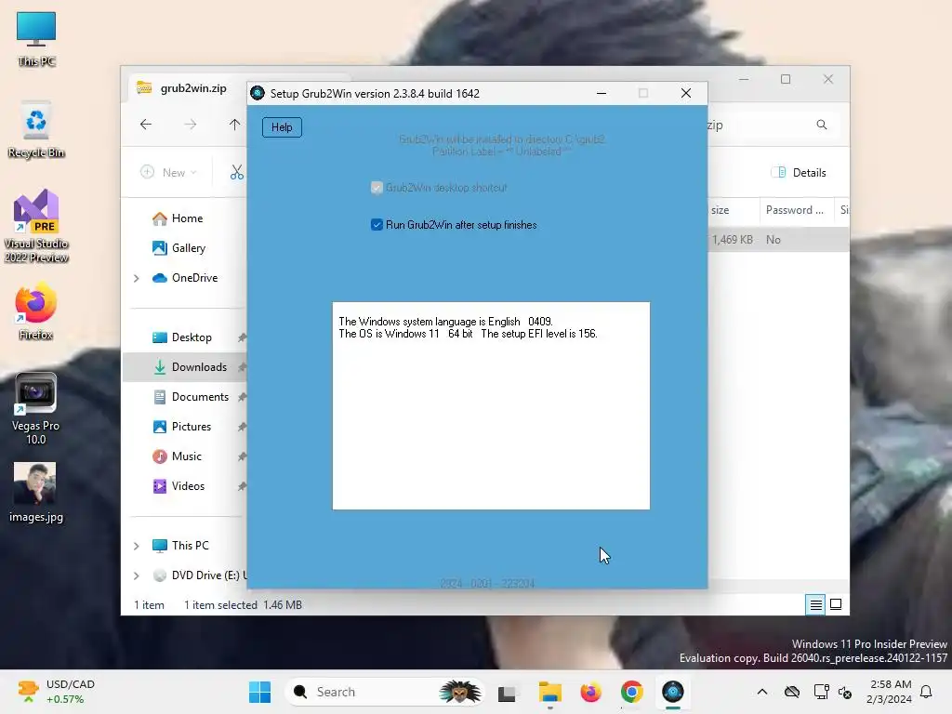Open the Details pane in File Explorer
Screen dimensions: 952x714
(799, 172)
